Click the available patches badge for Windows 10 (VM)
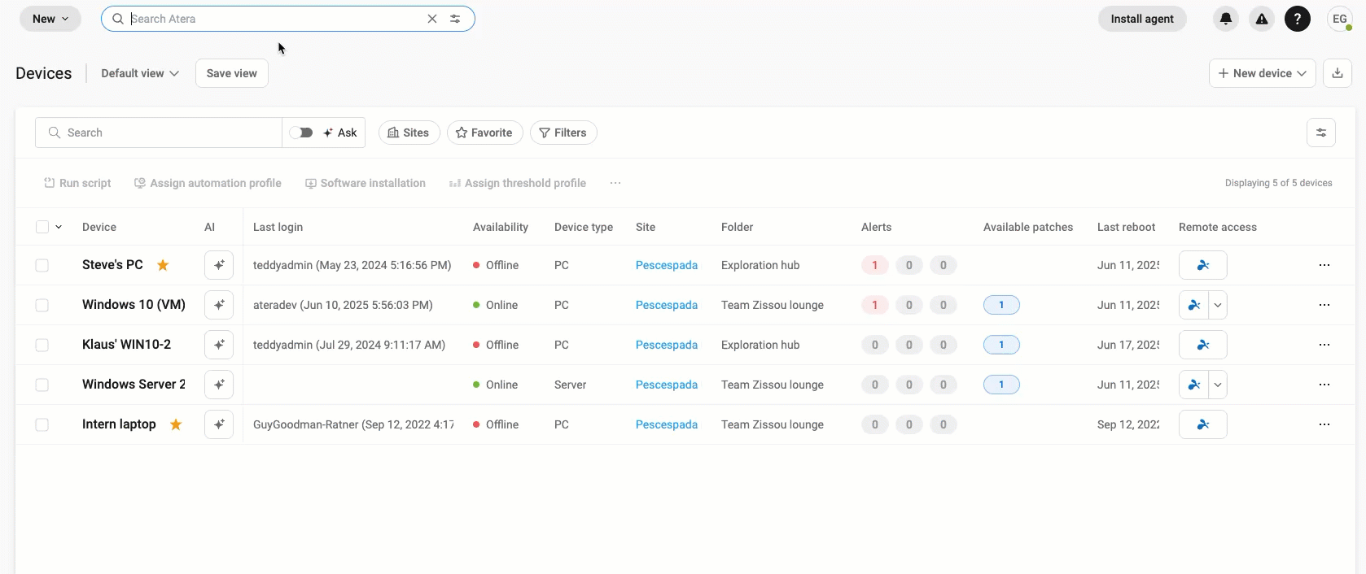This screenshot has width=1366, height=574. click(x=1001, y=305)
